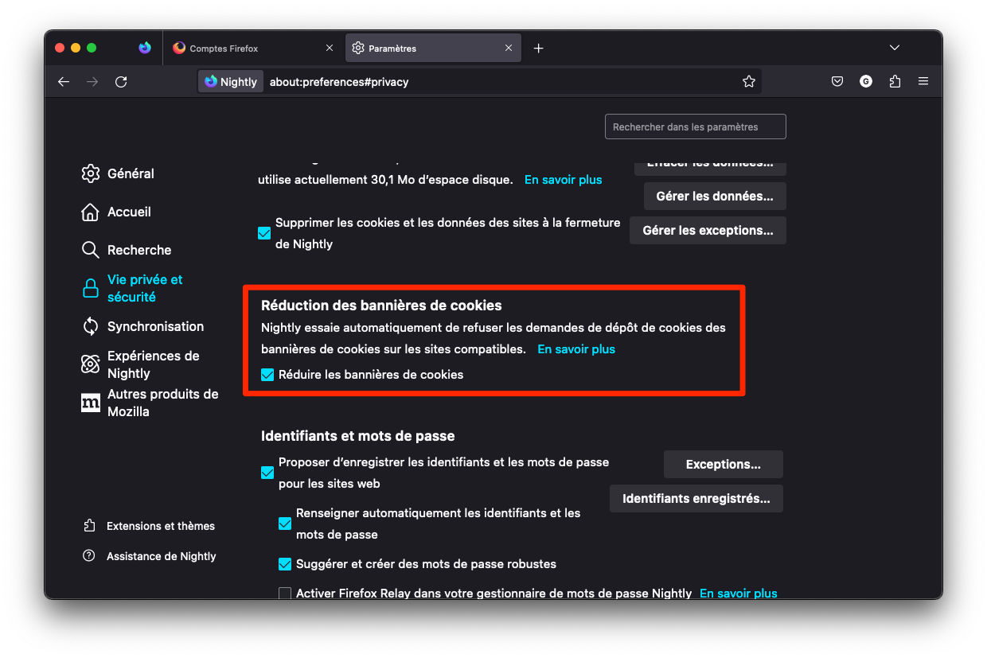
Task: Close the Comptes Firefox tab
Action: coord(330,49)
